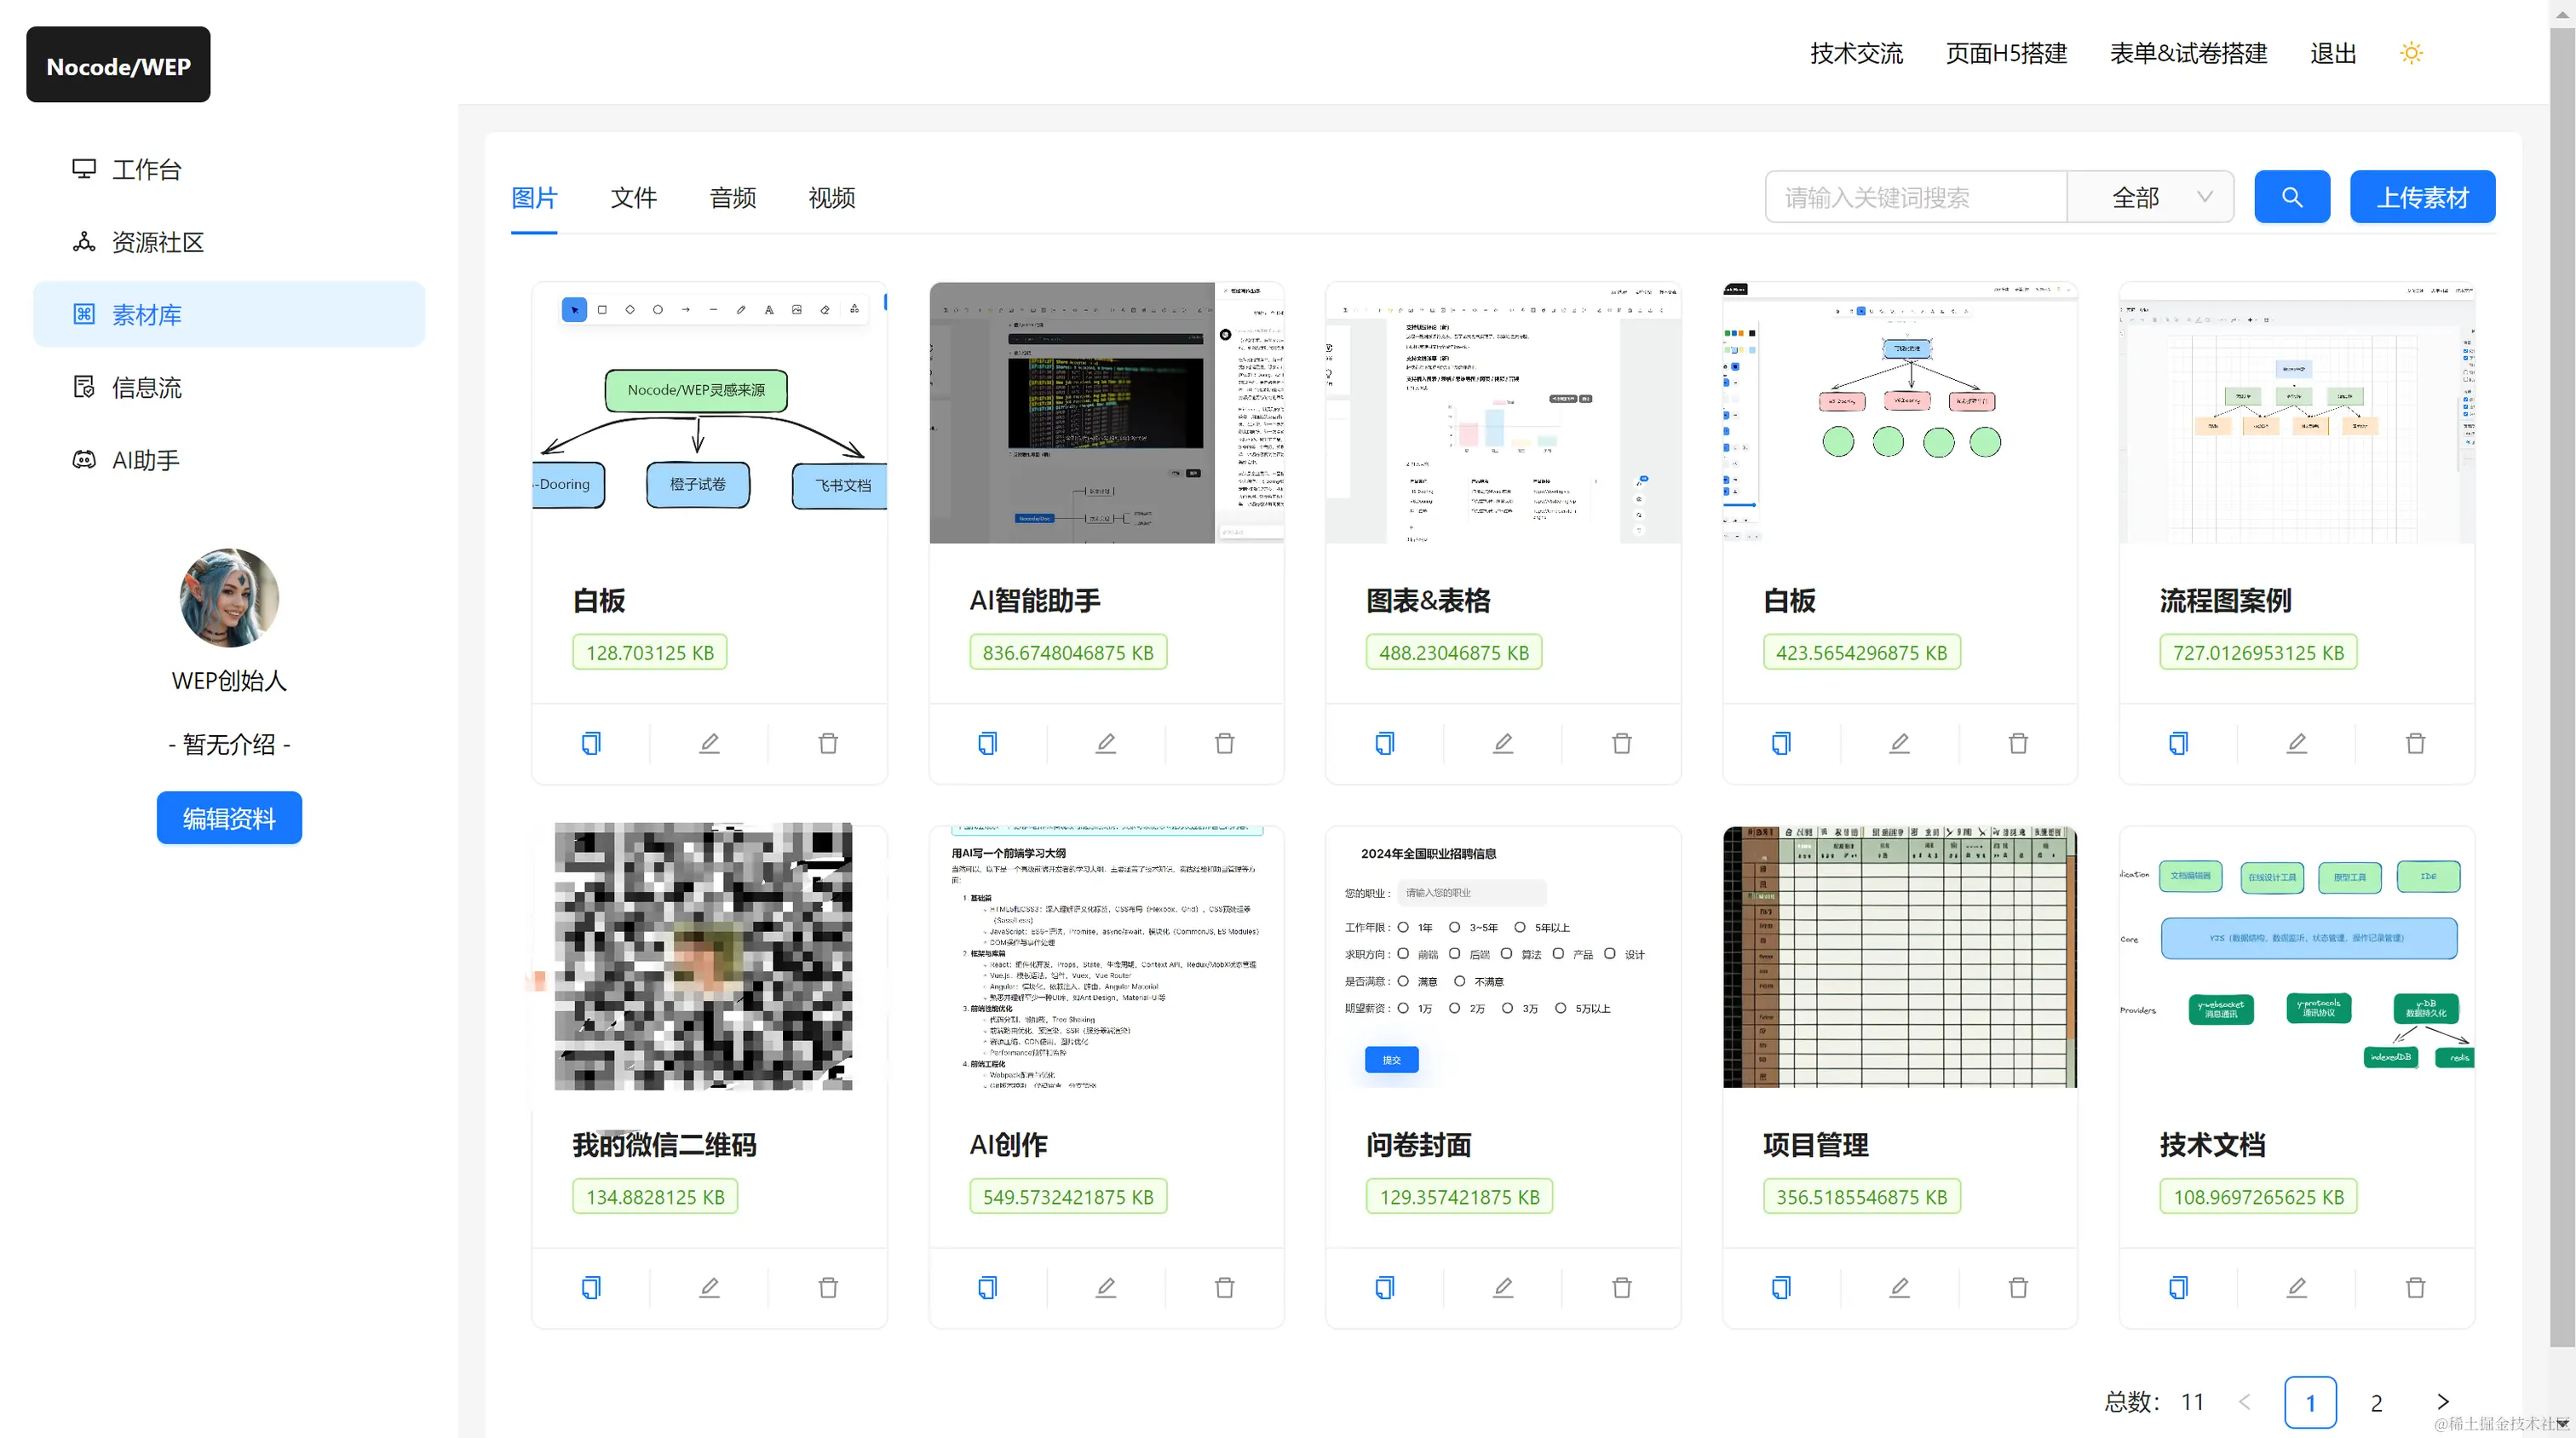Go to next page arrow
This screenshot has width=2576, height=1438.
tap(2443, 1401)
